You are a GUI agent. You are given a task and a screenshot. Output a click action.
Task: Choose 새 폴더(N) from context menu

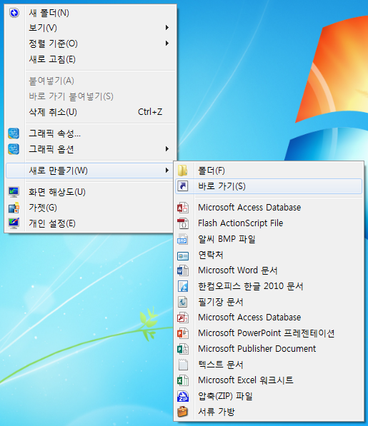tap(90, 13)
